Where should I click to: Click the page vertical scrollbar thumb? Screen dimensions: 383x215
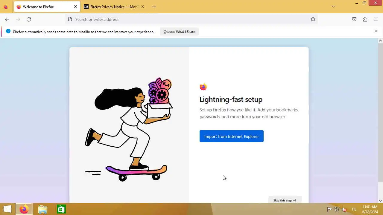[x=380, y=113]
